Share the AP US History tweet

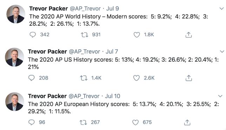click(189, 78)
